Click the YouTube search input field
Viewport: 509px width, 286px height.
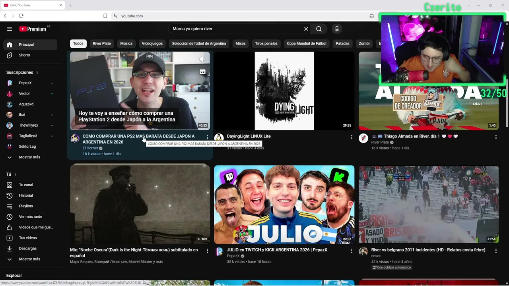point(237,29)
